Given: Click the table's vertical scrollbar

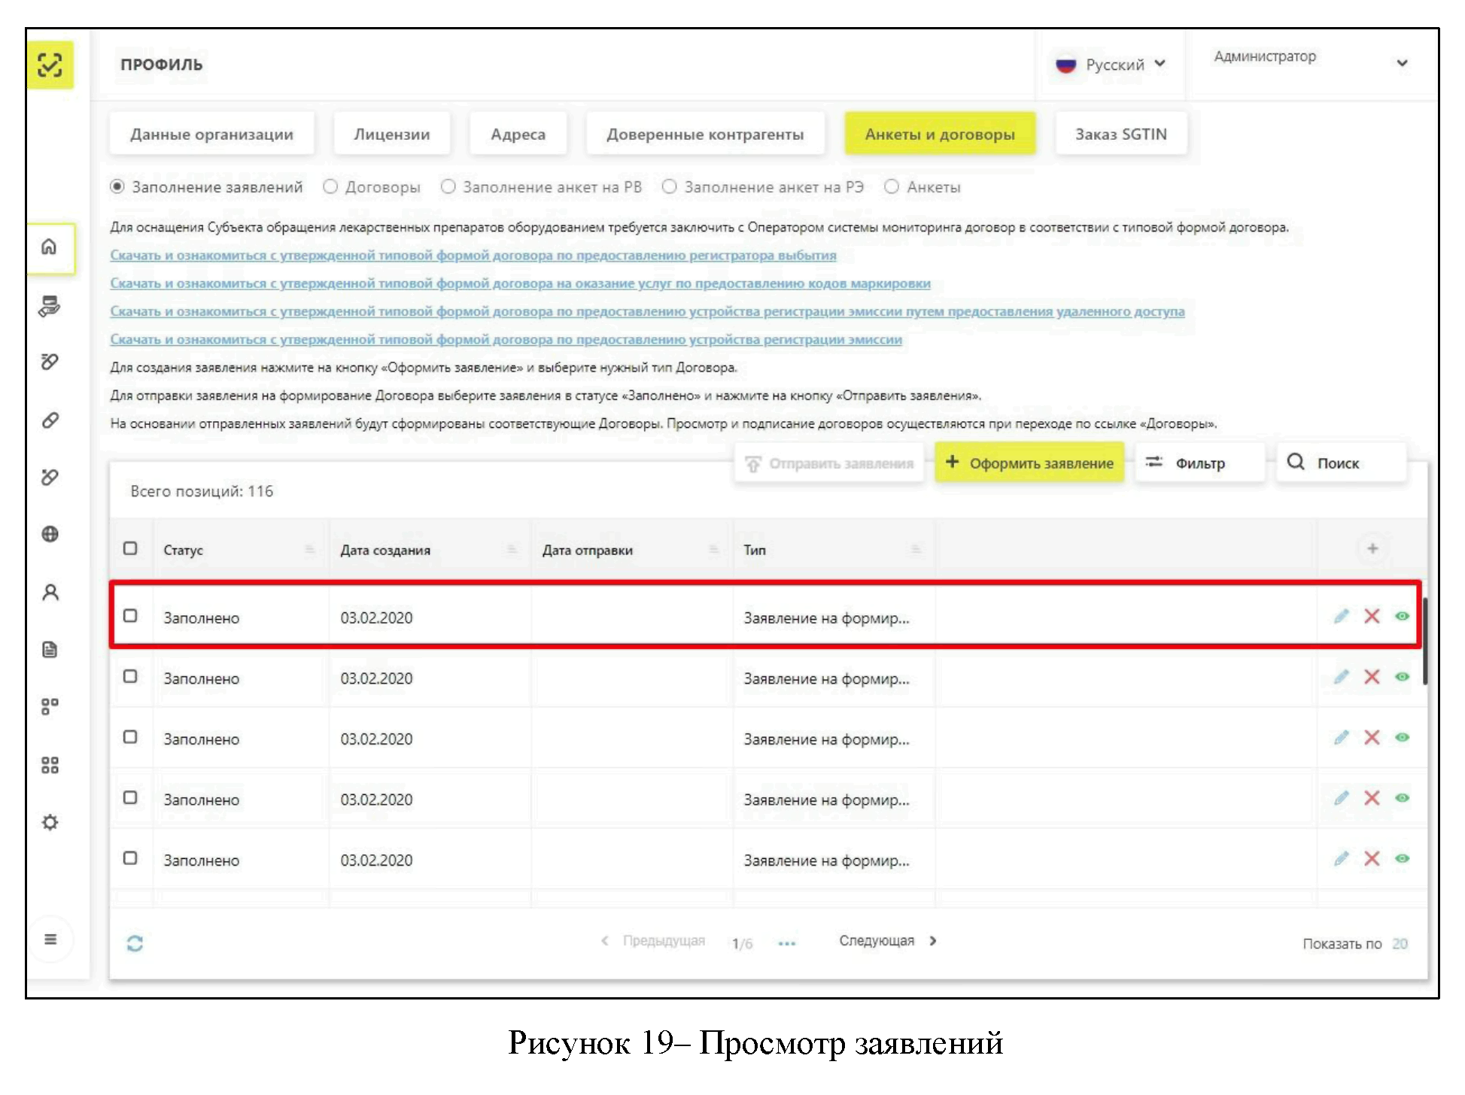Looking at the screenshot, I should tap(1424, 641).
